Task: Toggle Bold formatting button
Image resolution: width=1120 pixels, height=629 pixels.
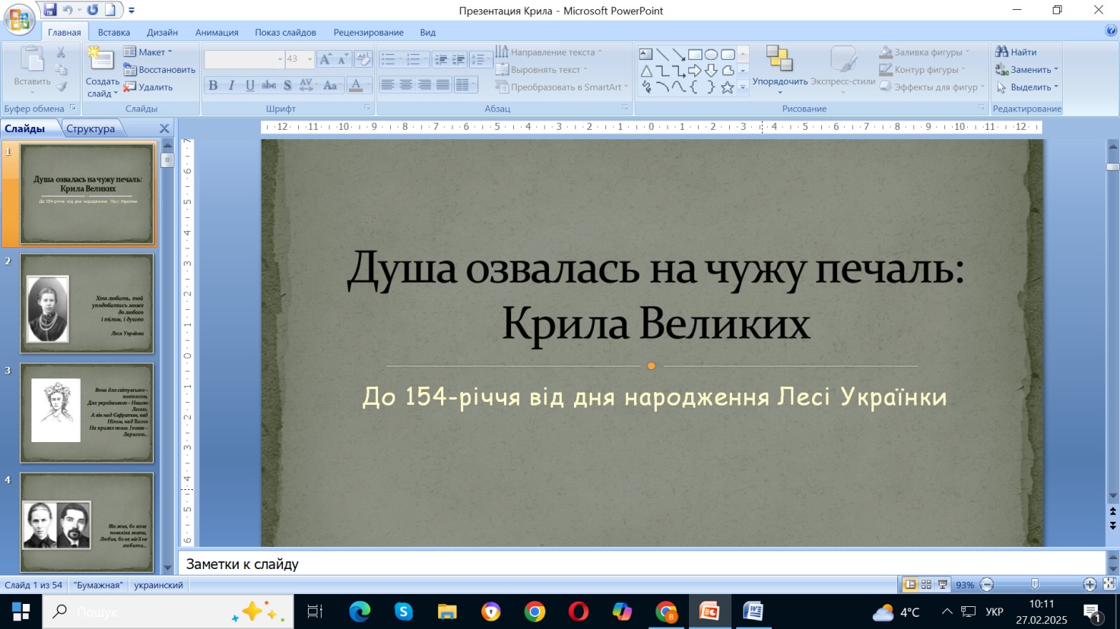Action: 213,85
